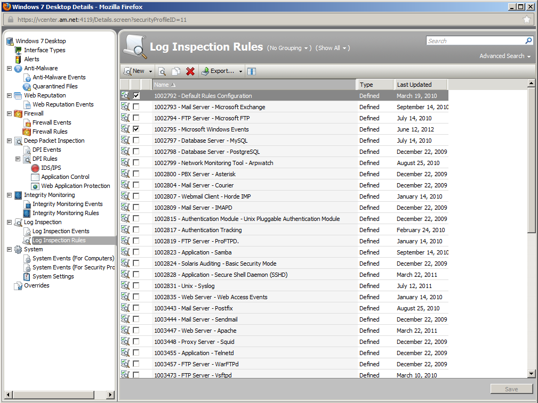Enable the 1002797 Database Server MySQL checkbox
Image resolution: width=538 pixels, height=403 pixels.
tap(136, 140)
